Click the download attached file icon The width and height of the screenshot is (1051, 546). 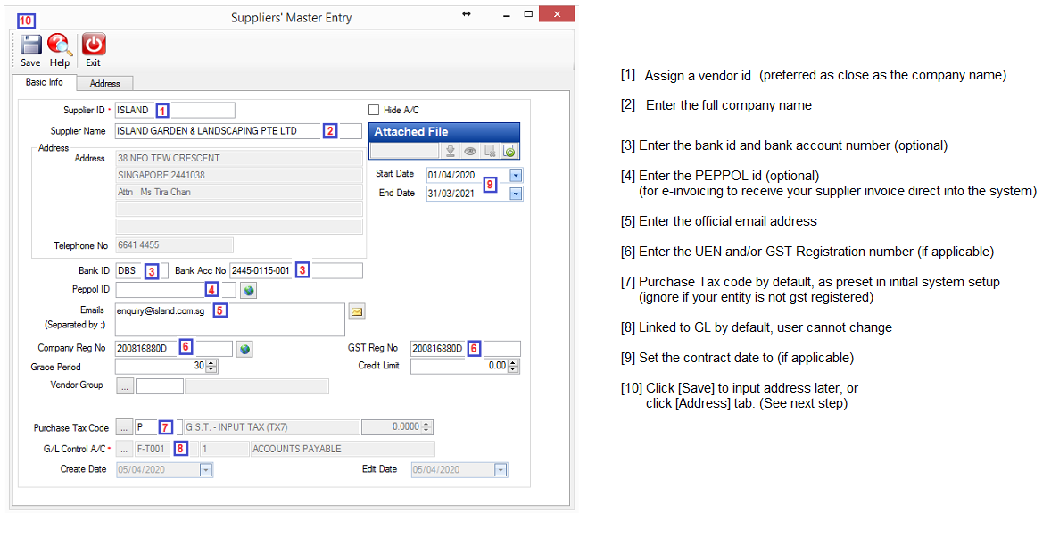(x=451, y=152)
